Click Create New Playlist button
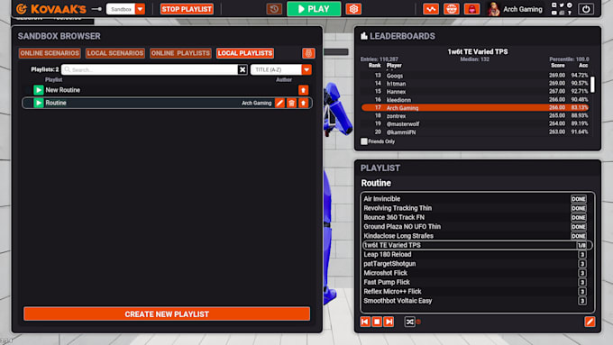The height and width of the screenshot is (345, 613). (167, 314)
